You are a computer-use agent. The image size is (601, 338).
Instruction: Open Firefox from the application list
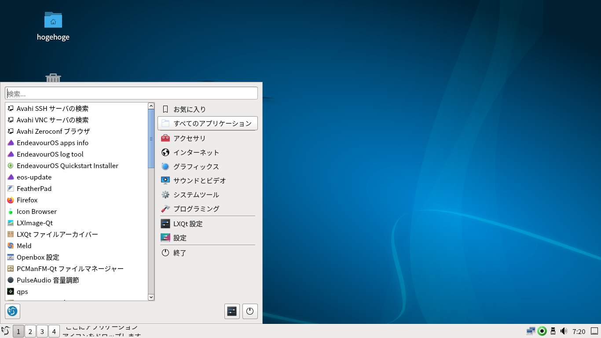click(x=27, y=200)
